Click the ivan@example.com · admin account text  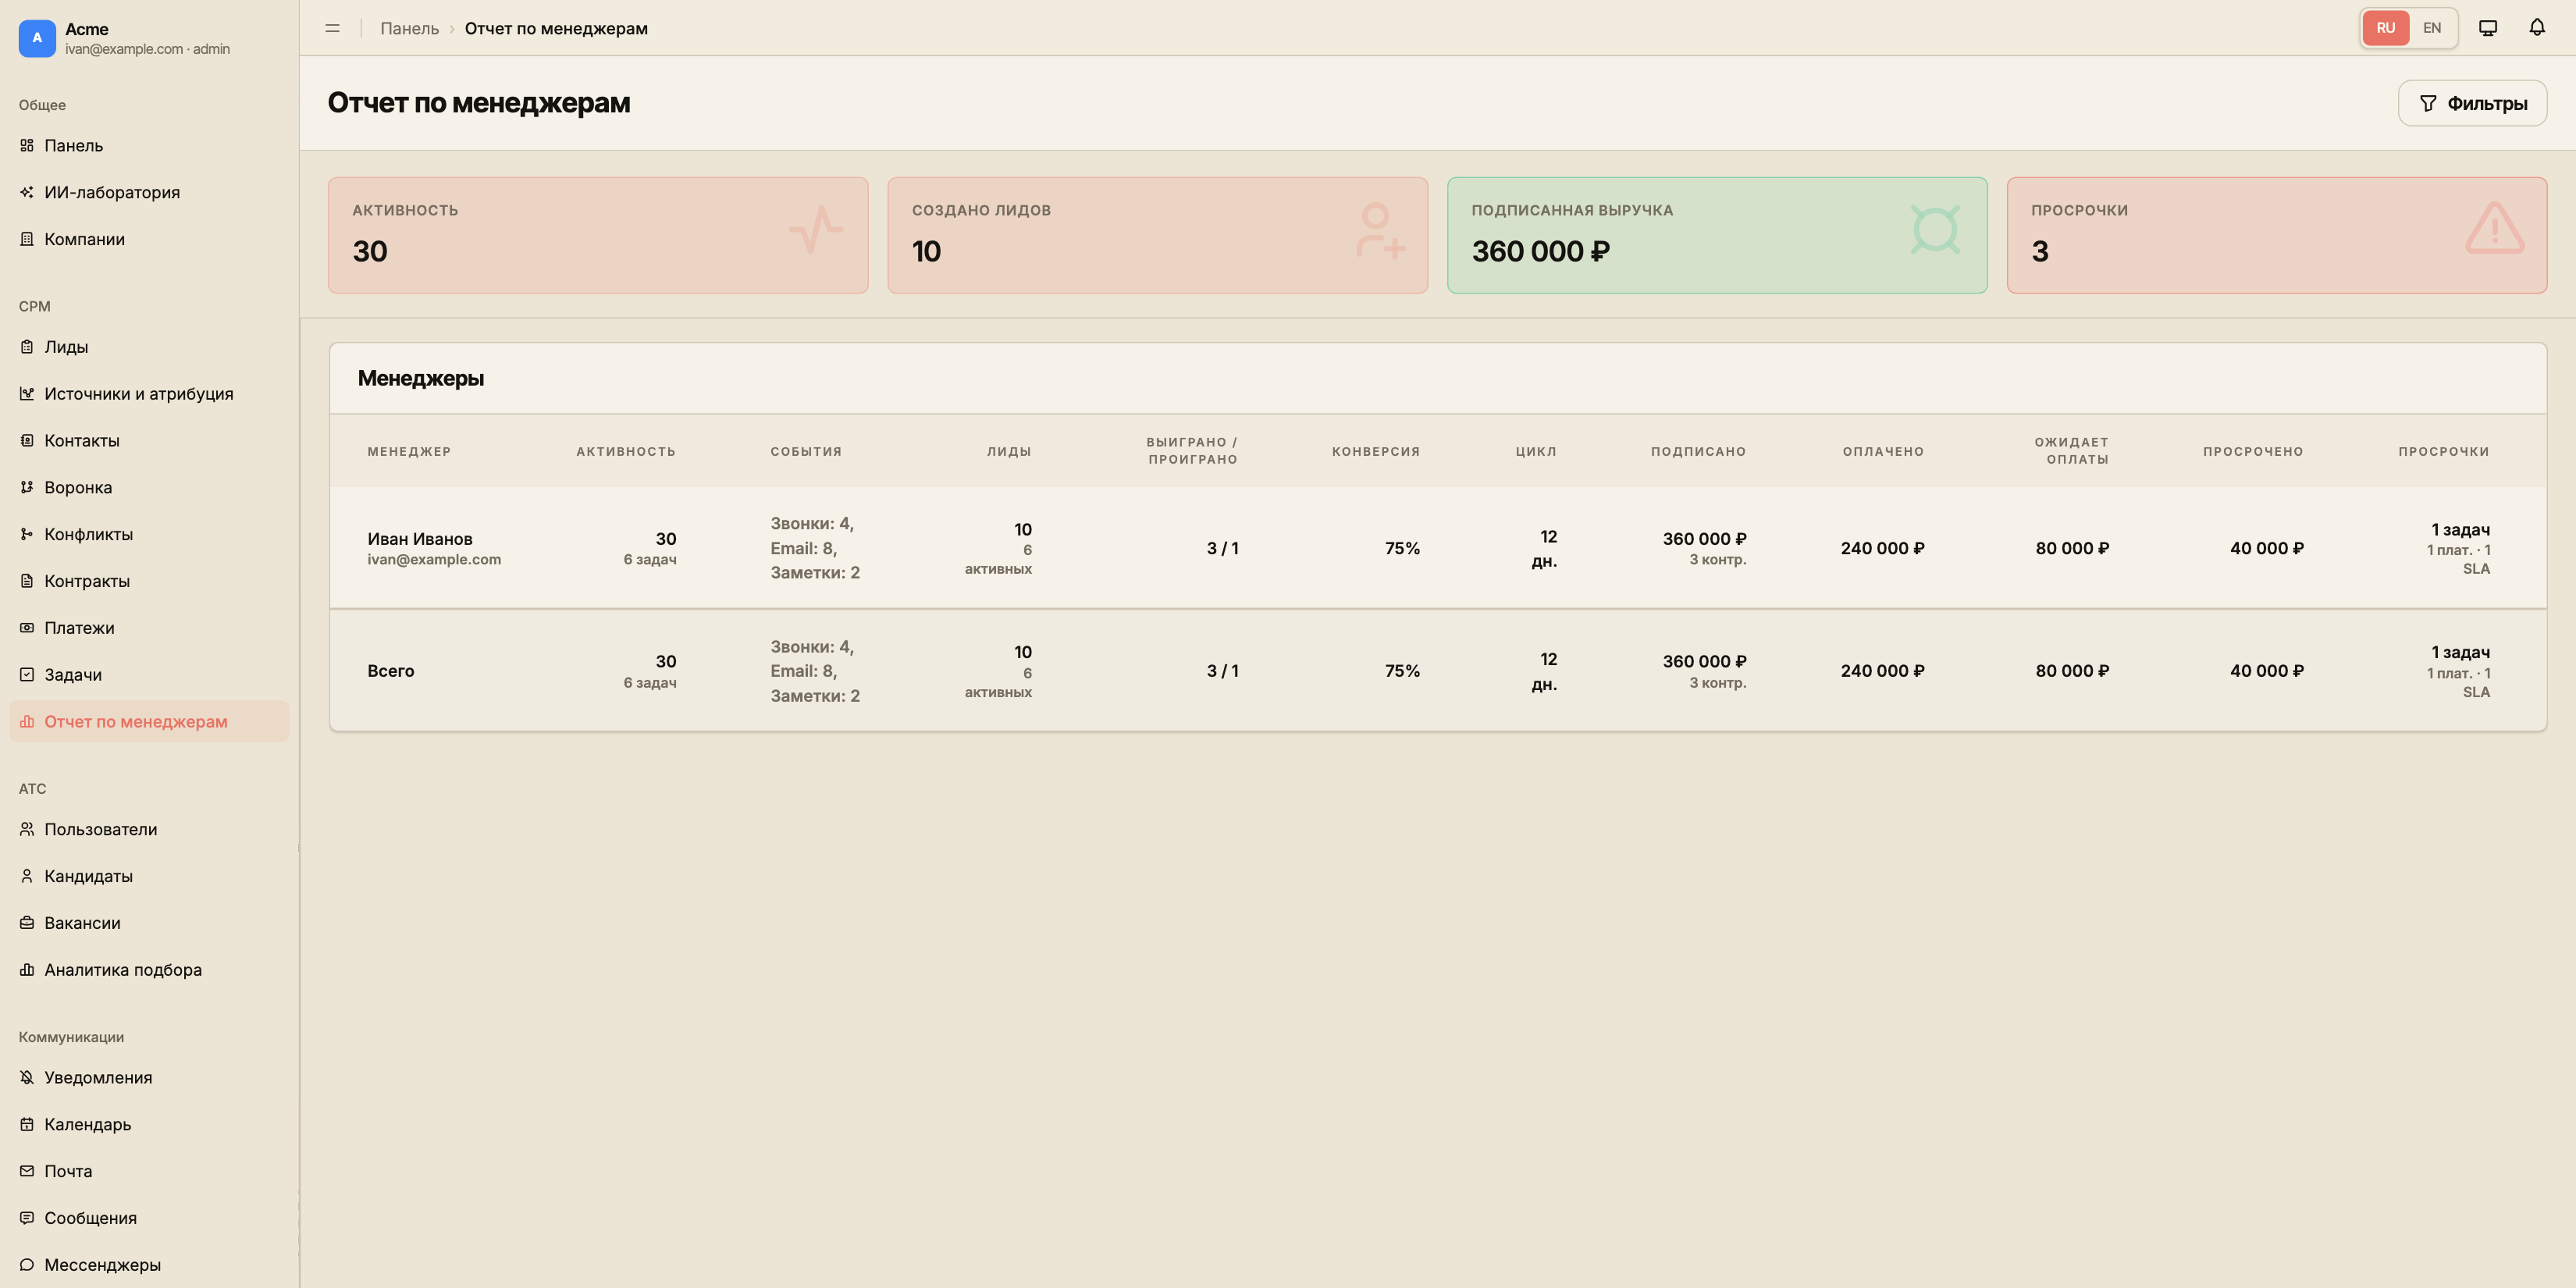147,49
